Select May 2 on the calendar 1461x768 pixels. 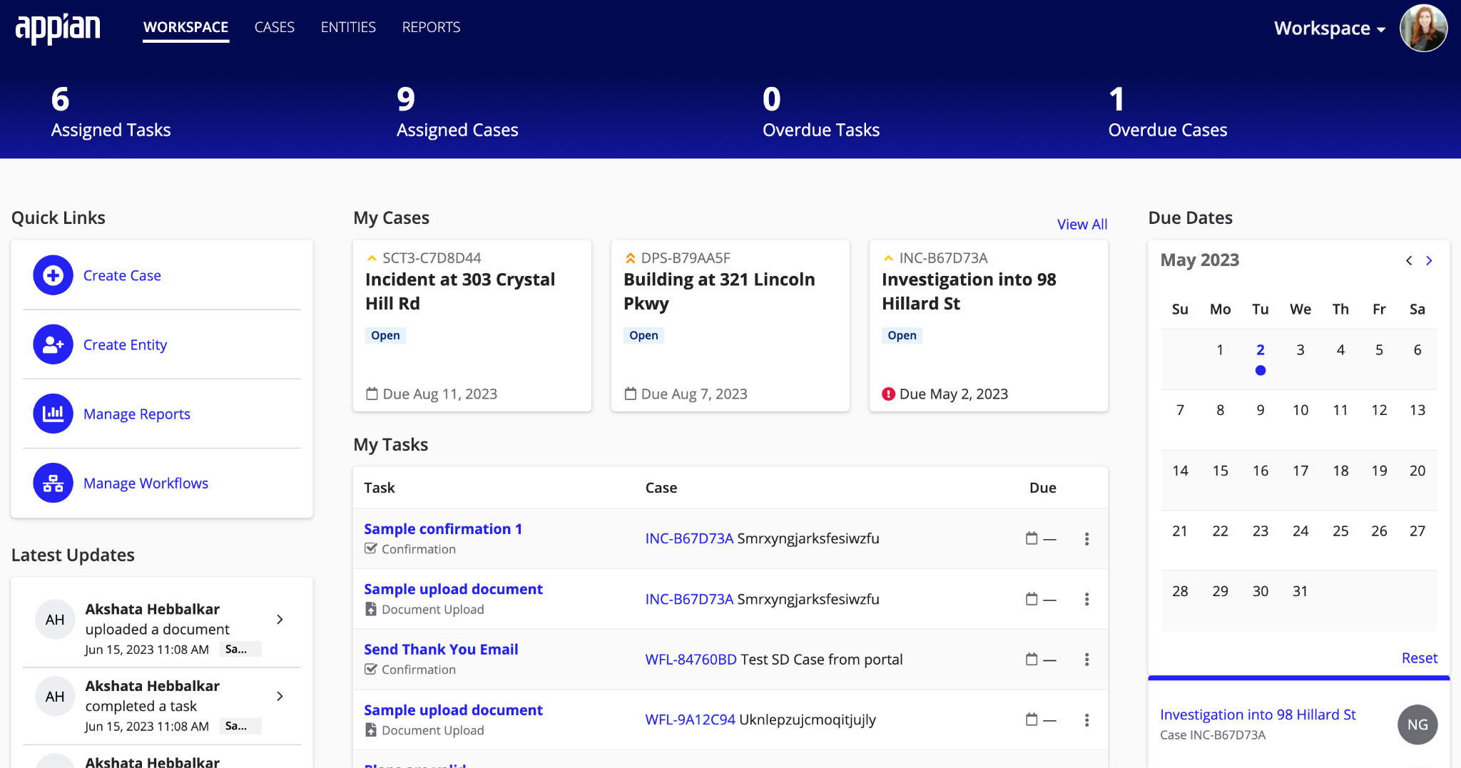1260,350
